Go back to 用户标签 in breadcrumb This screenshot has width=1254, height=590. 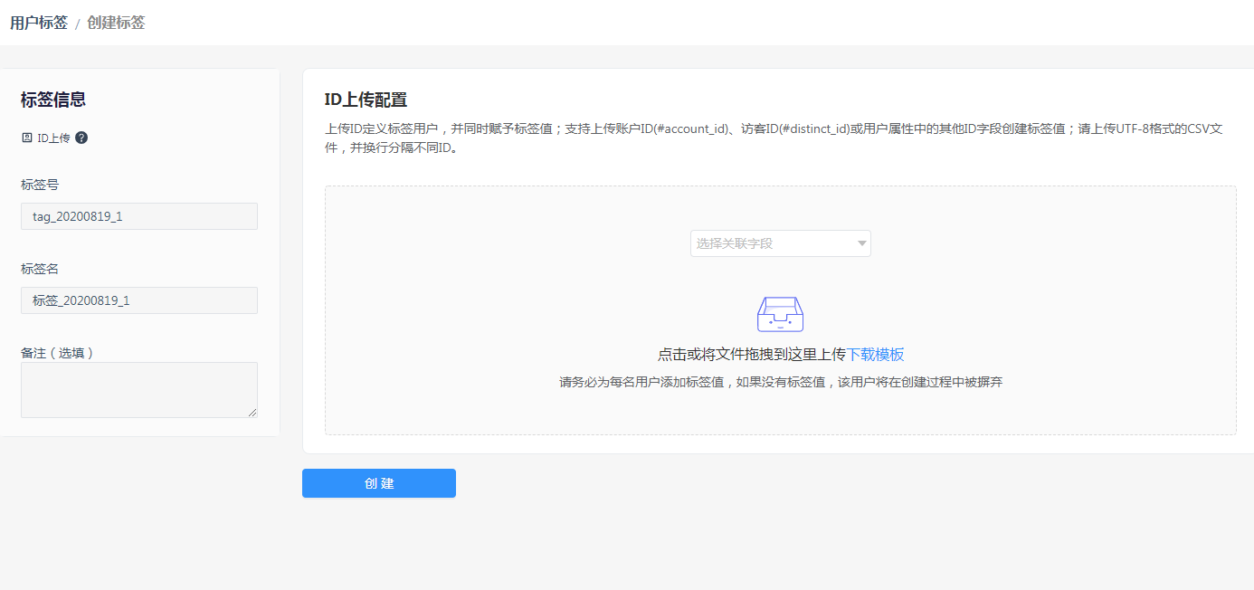coord(39,23)
